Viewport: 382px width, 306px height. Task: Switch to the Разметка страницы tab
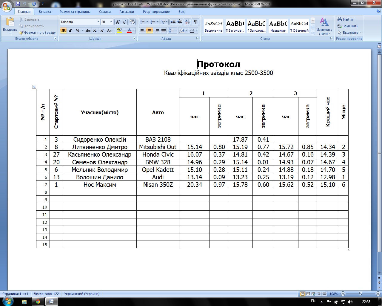point(75,12)
